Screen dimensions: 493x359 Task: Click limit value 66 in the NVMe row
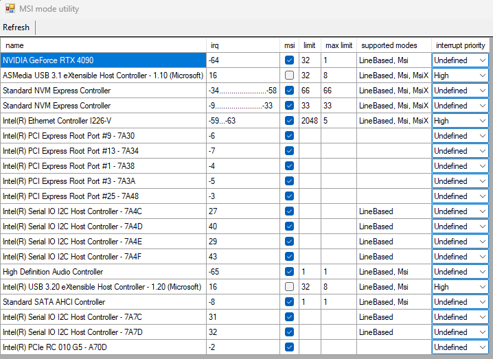pyautogui.click(x=310, y=90)
